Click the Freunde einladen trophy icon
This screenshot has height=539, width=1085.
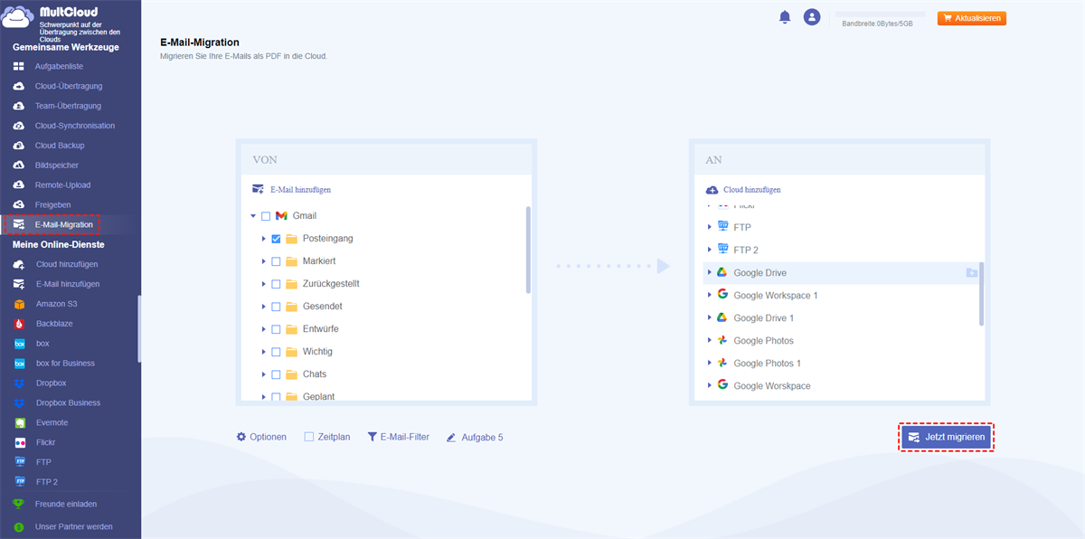click(19, 504)
